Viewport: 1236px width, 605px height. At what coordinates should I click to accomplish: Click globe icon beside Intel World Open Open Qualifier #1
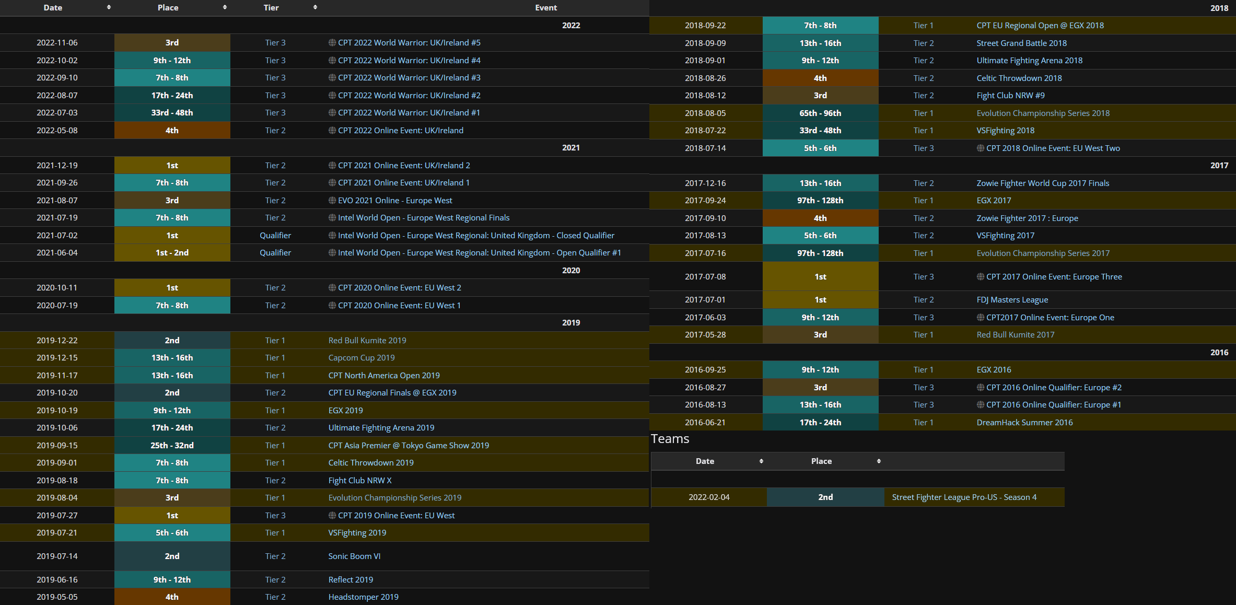332,253
